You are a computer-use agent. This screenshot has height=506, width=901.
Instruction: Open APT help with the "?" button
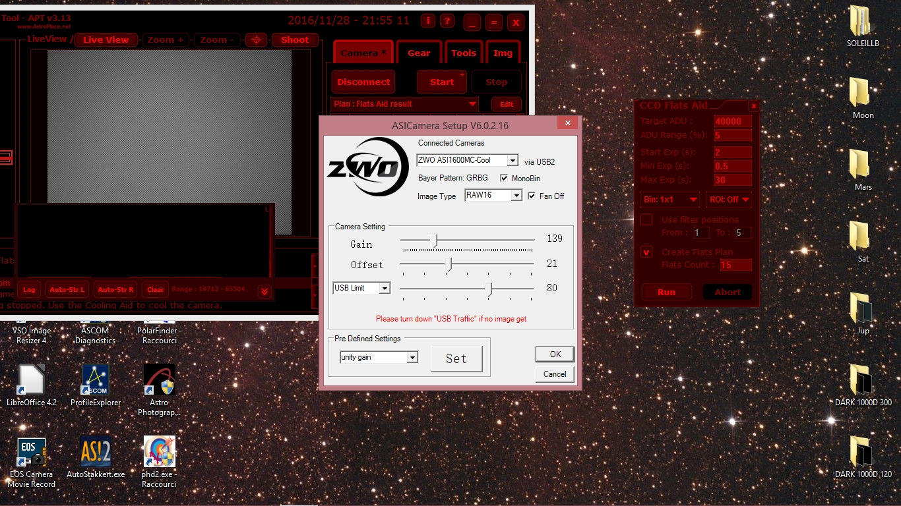447,21
